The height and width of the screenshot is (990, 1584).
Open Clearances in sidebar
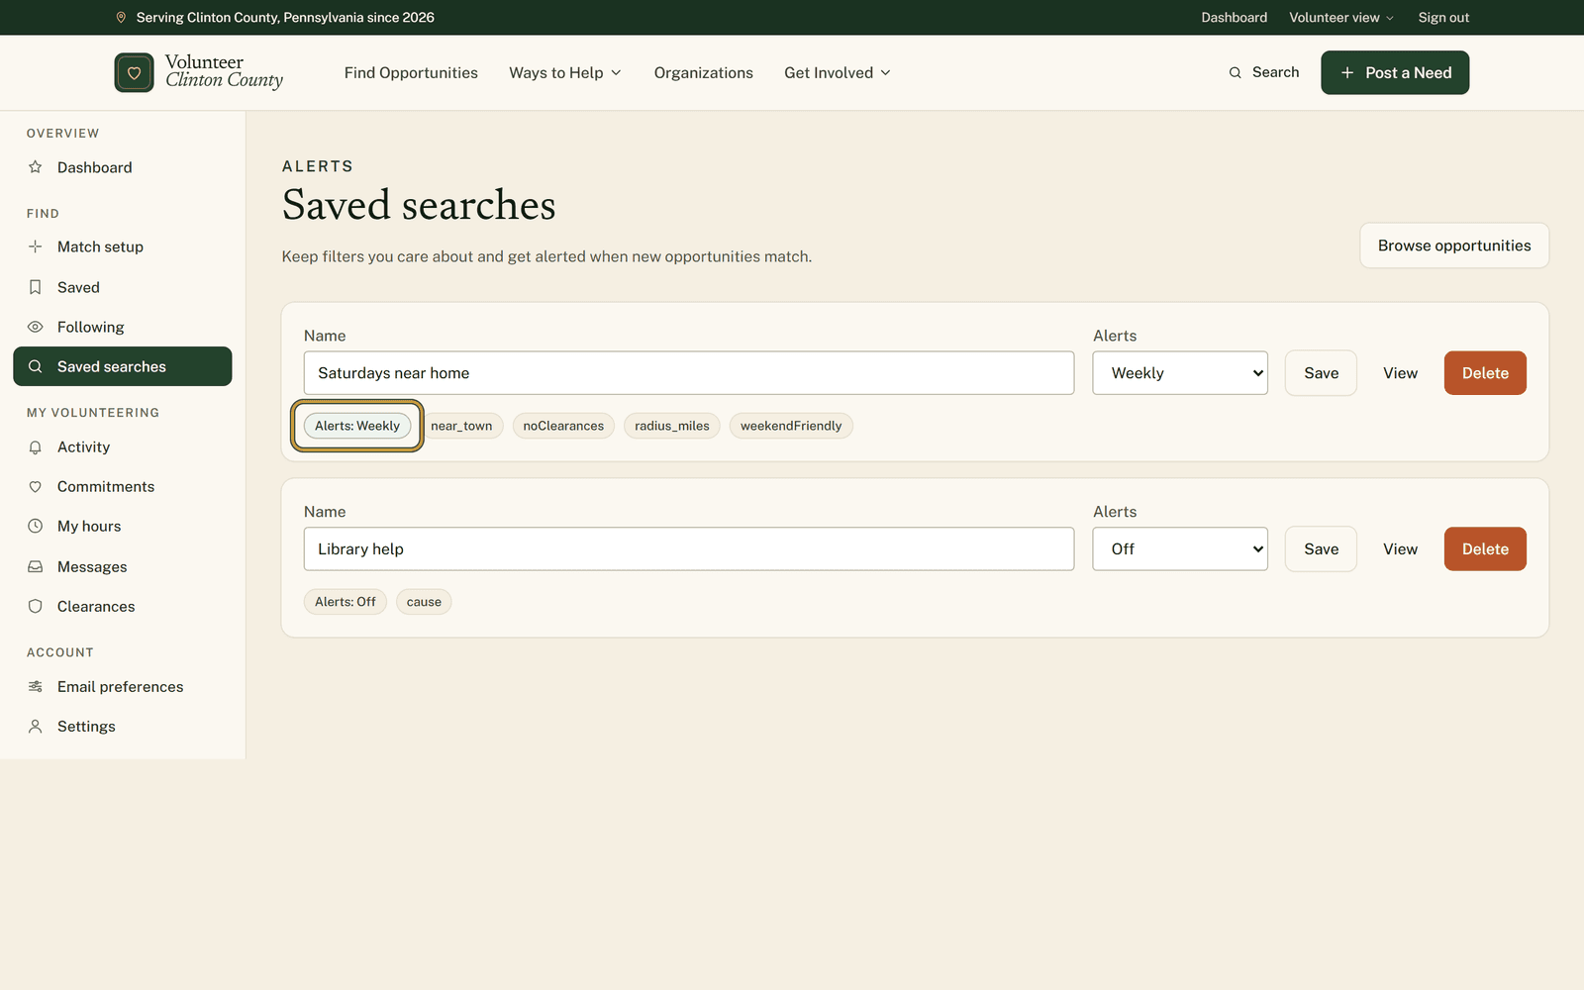point(123,607)
